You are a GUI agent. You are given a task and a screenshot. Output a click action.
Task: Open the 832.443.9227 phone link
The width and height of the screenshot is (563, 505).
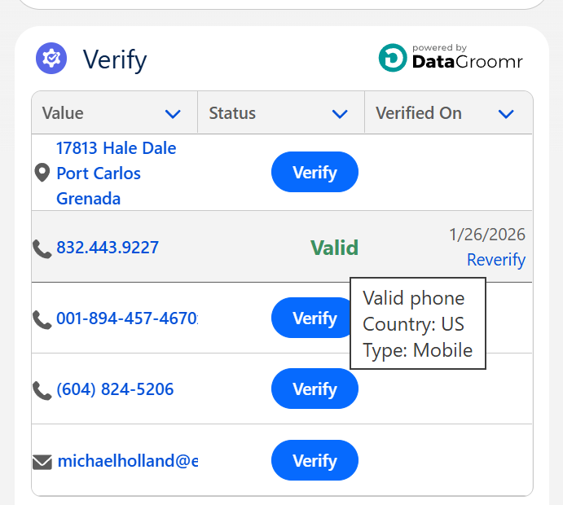point(108,248)
